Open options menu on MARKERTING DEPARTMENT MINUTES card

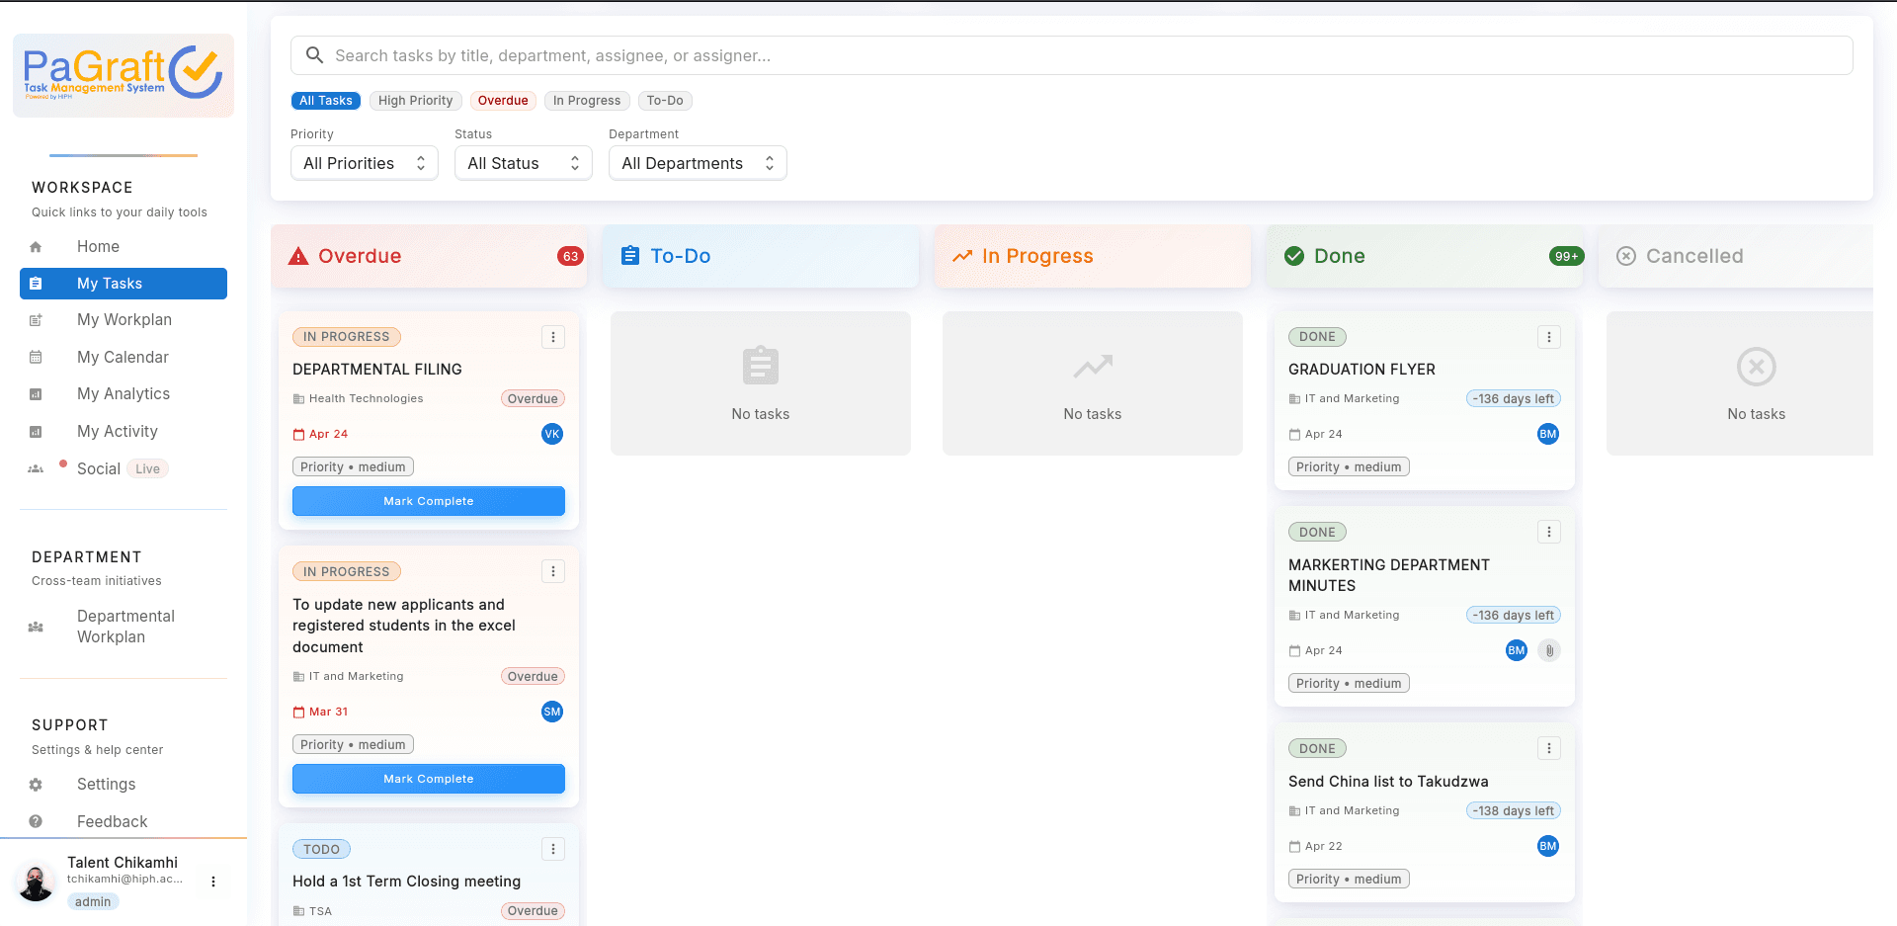point(1549,532)
